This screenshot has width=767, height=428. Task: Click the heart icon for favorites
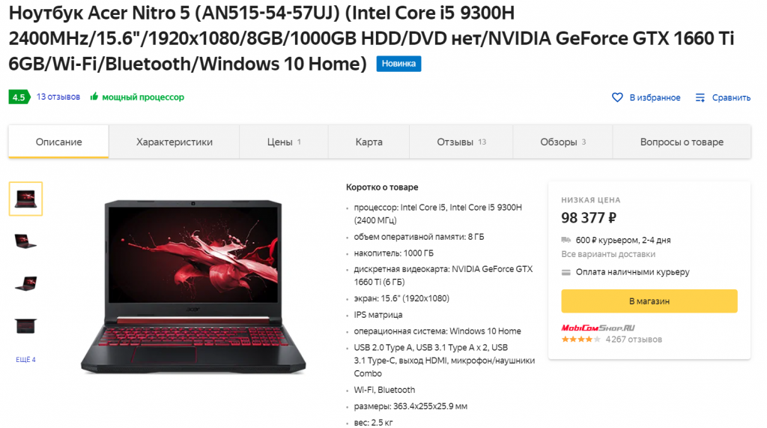(x=617, y=97)
